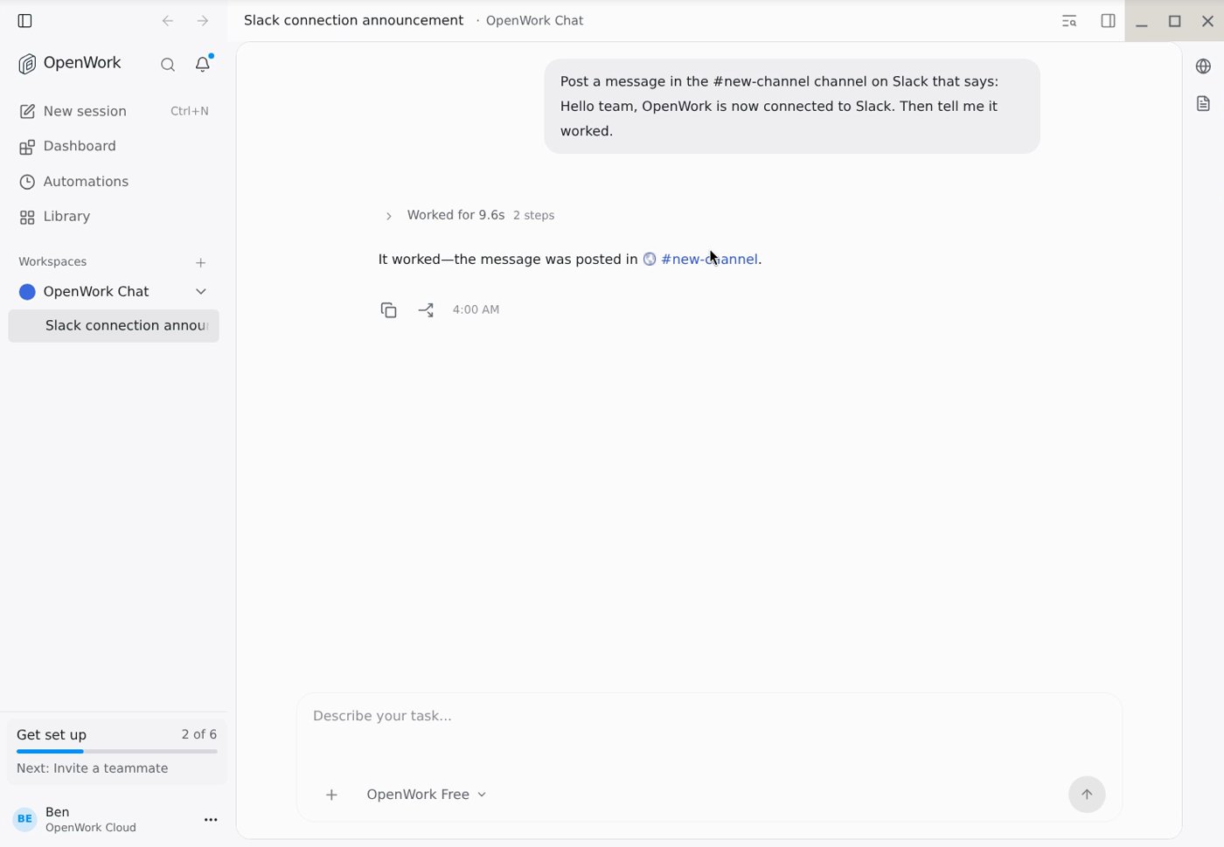Send the message with the arrow button
Screen dimensions: 1224x847
[1087, 795]
